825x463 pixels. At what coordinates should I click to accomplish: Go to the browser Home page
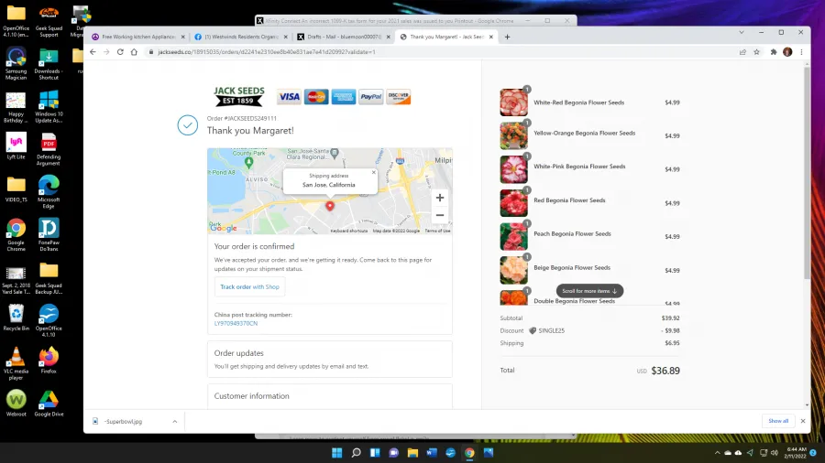(x=134, y=52)
